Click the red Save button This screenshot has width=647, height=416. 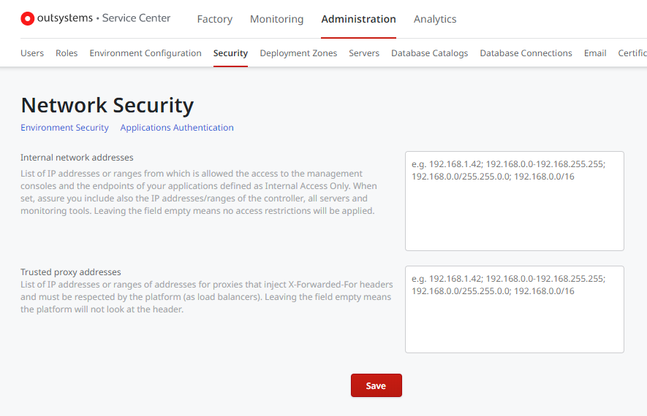377,385
